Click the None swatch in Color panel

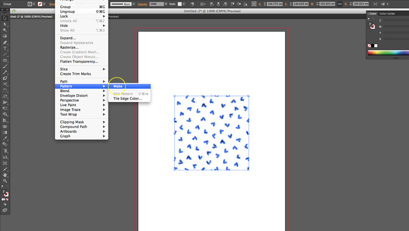[x=369, y=46]
